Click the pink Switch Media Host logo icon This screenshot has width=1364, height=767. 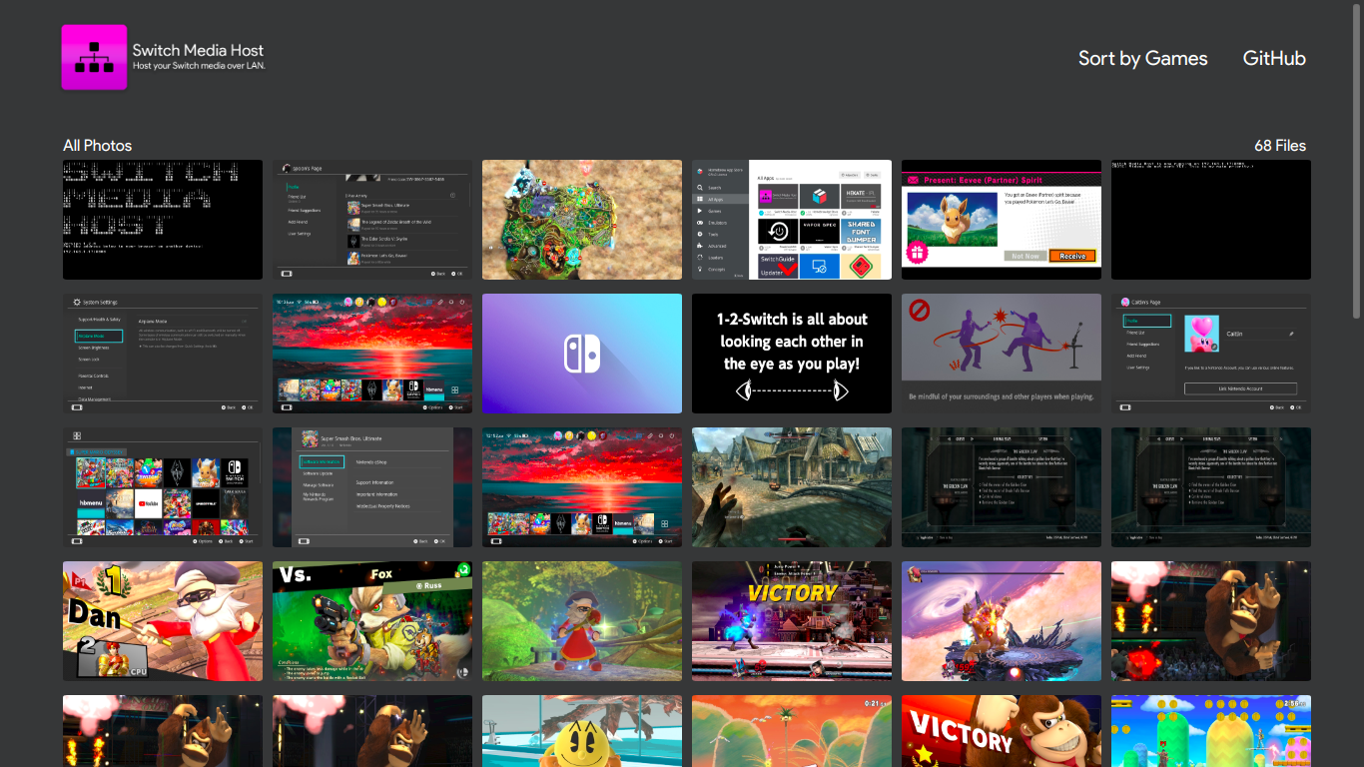pos(94,57)
